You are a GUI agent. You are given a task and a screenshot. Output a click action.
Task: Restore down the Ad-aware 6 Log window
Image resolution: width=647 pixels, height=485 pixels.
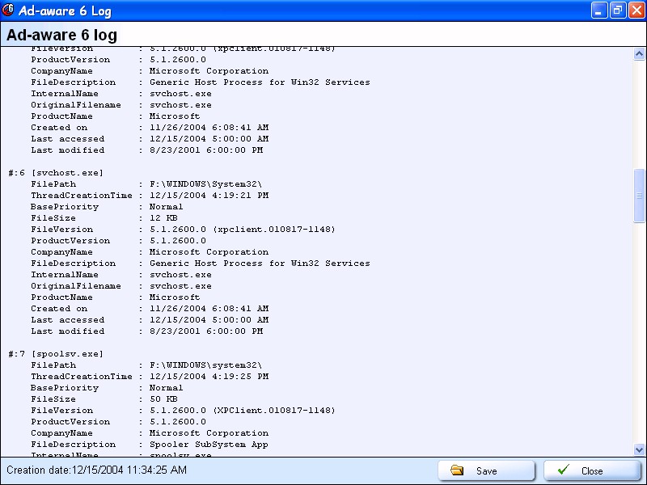point(618,11)
